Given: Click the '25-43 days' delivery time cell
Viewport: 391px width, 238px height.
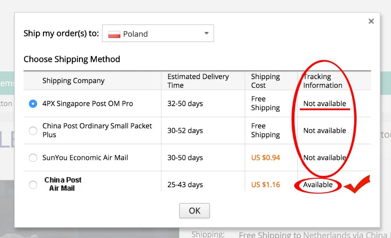Looking at the screenshot, I should [185, 185].
